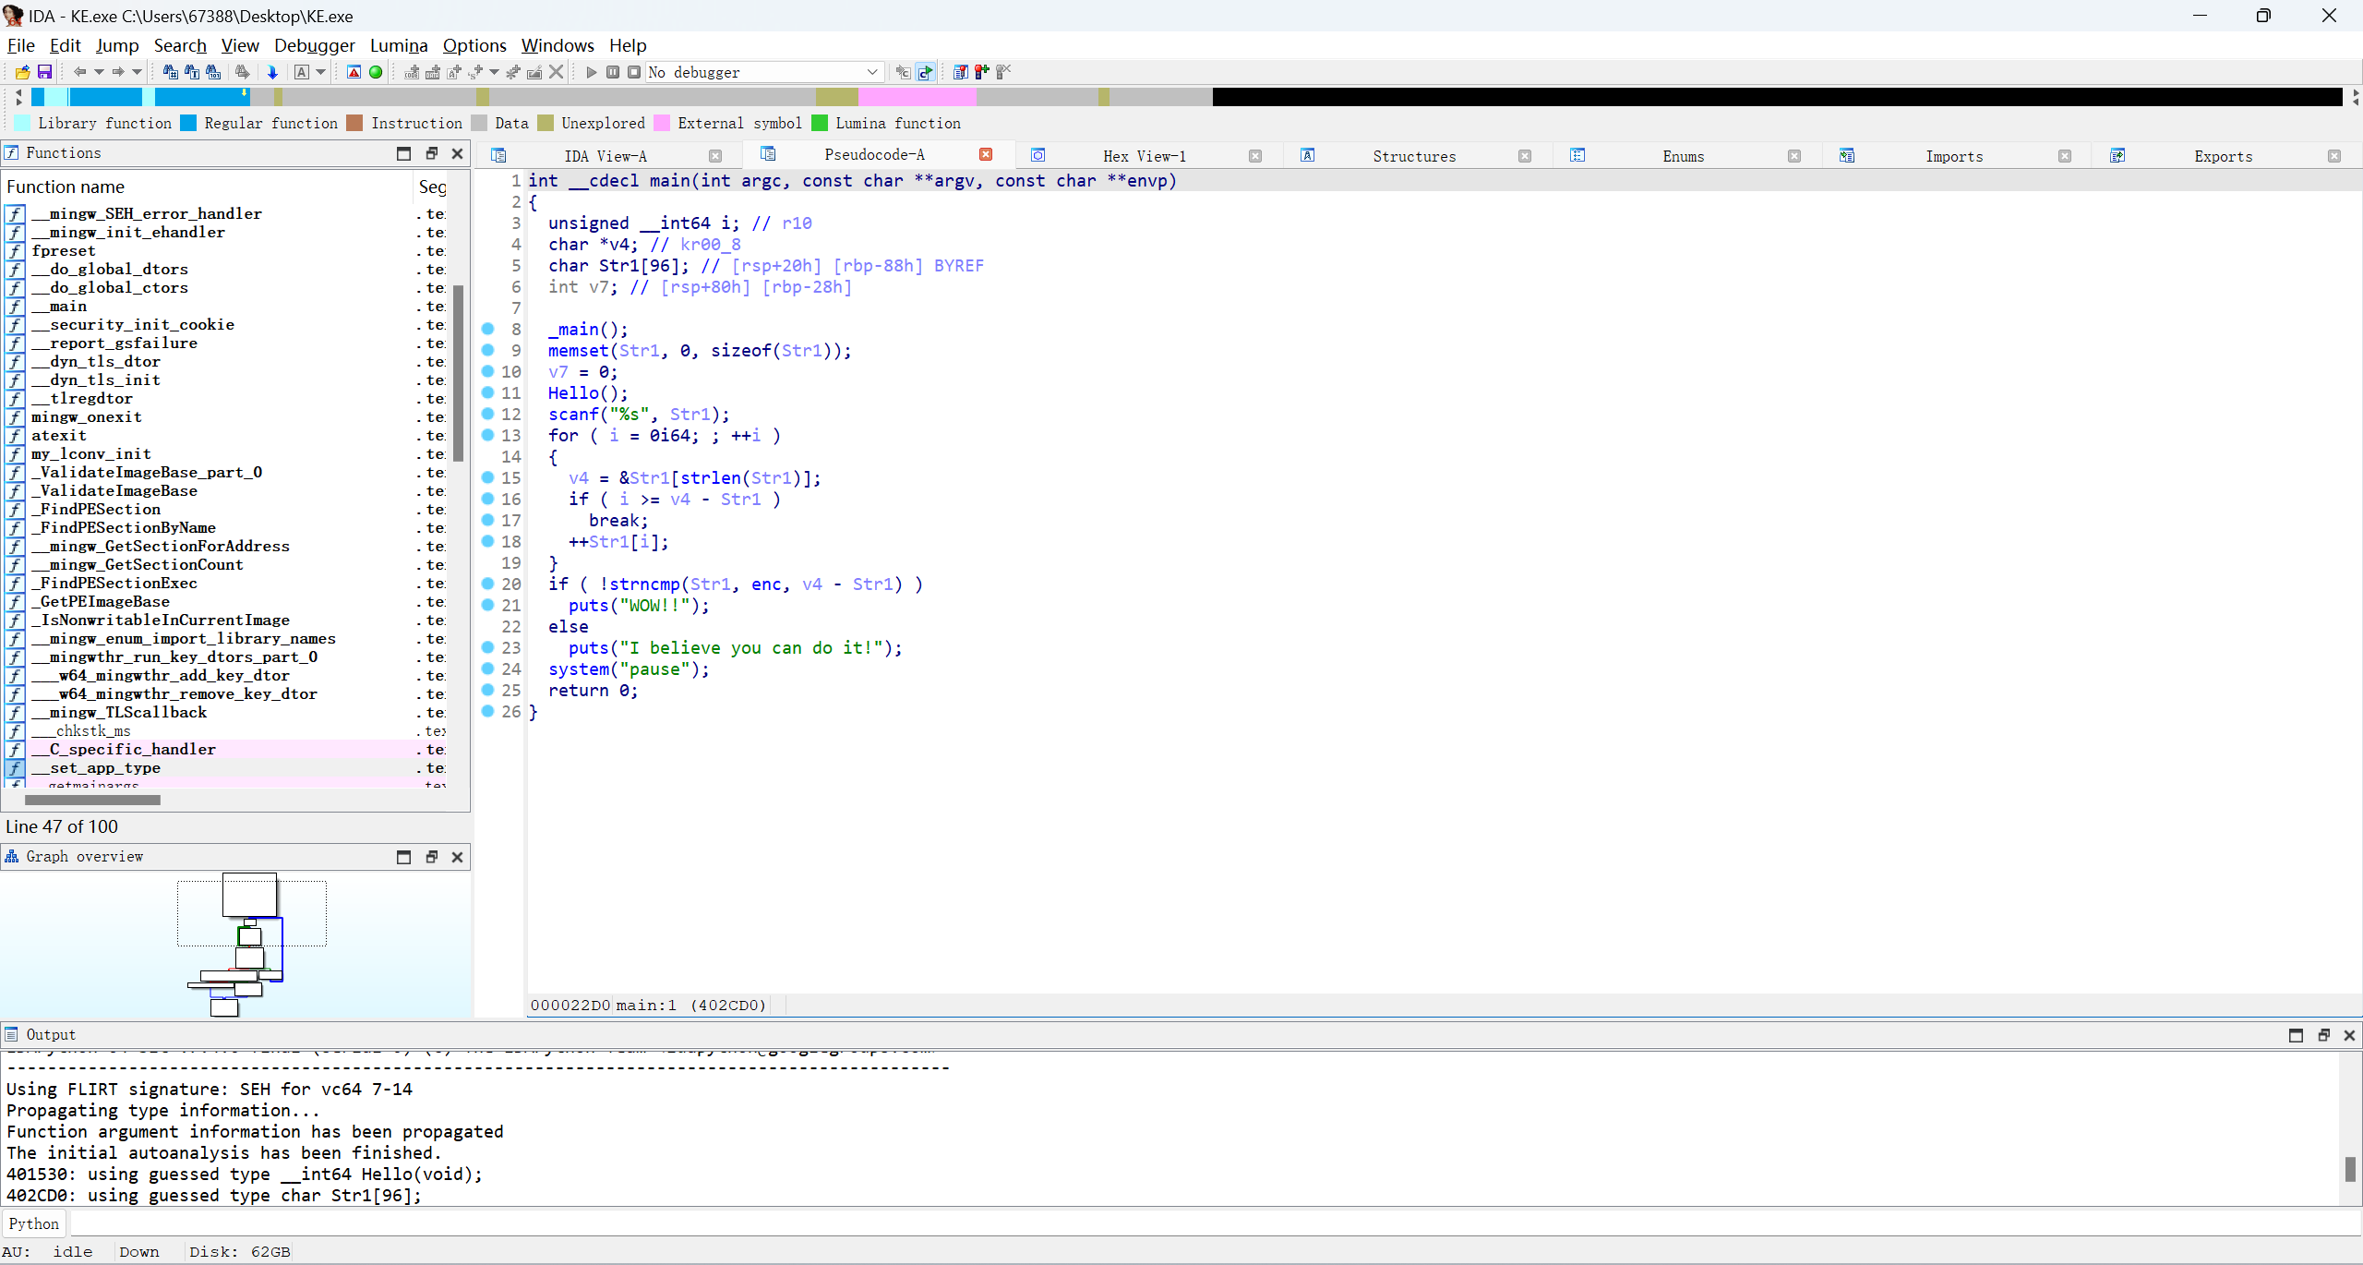
Task: Open the Jump menu
Action: (x=117, y=45)
